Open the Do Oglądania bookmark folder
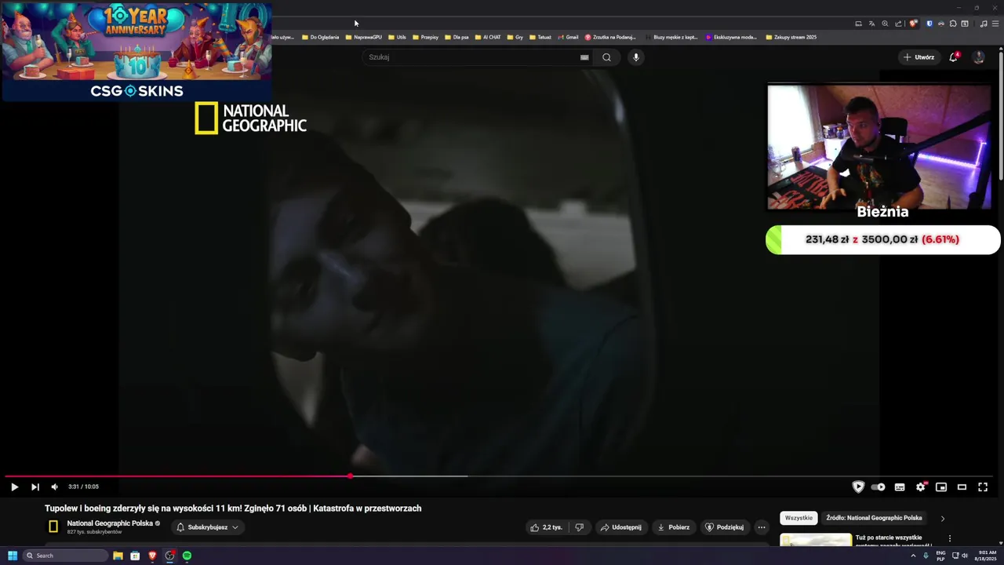1004x565 pixels. tap(320, 37)
